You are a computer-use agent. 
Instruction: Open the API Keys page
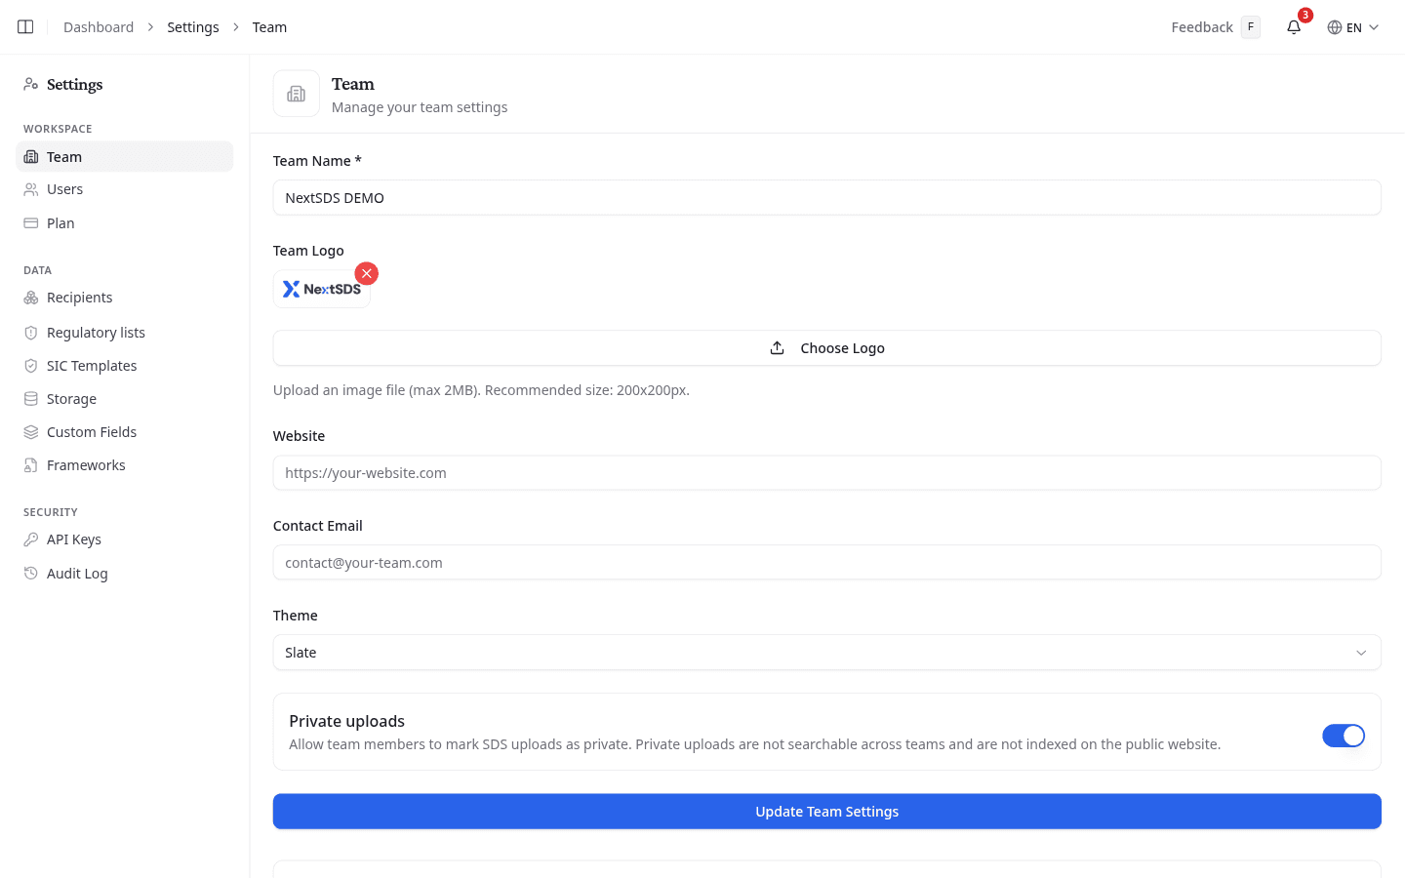coord(125,539)
